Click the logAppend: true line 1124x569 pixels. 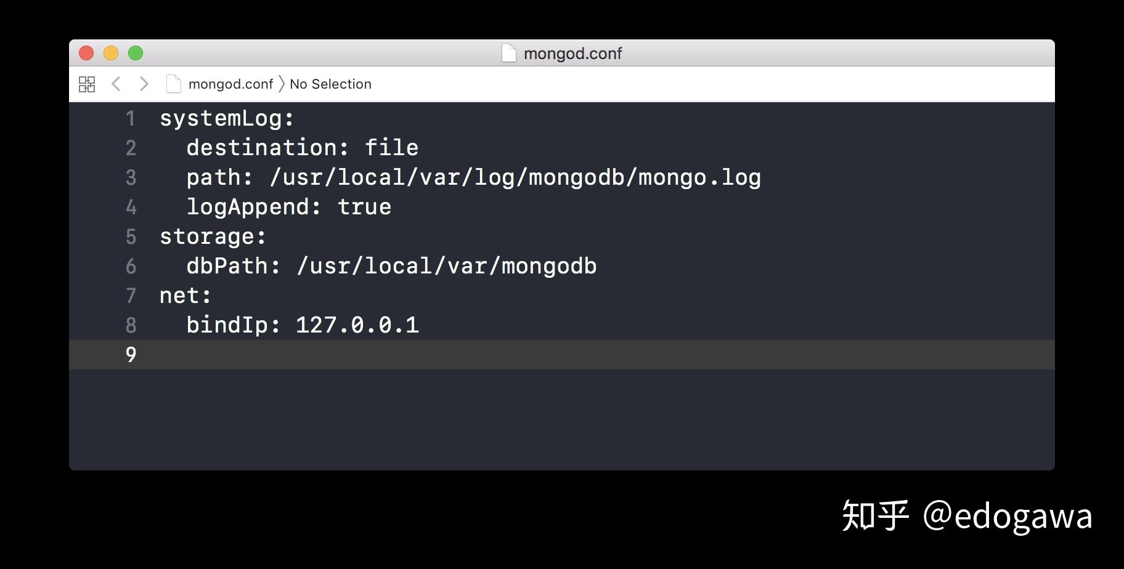(x=288, y=207)
